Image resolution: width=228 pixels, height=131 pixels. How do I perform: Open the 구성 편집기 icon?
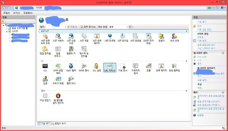45,97
